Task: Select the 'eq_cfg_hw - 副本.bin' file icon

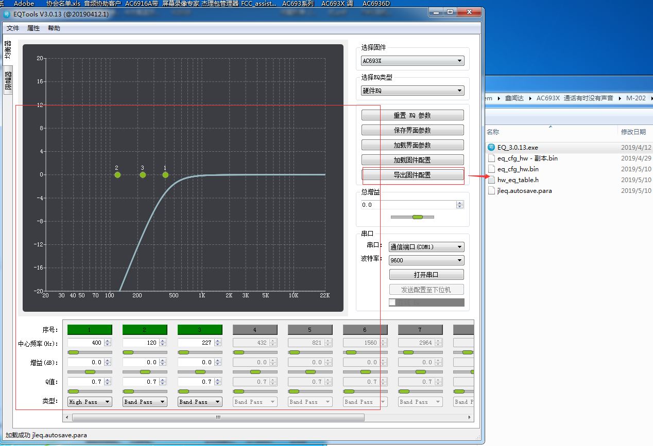Action: point(491,158)
